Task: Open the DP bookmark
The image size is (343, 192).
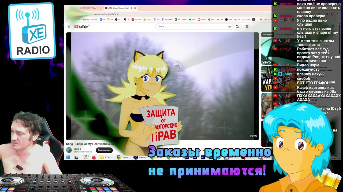Action: point(126,19)
